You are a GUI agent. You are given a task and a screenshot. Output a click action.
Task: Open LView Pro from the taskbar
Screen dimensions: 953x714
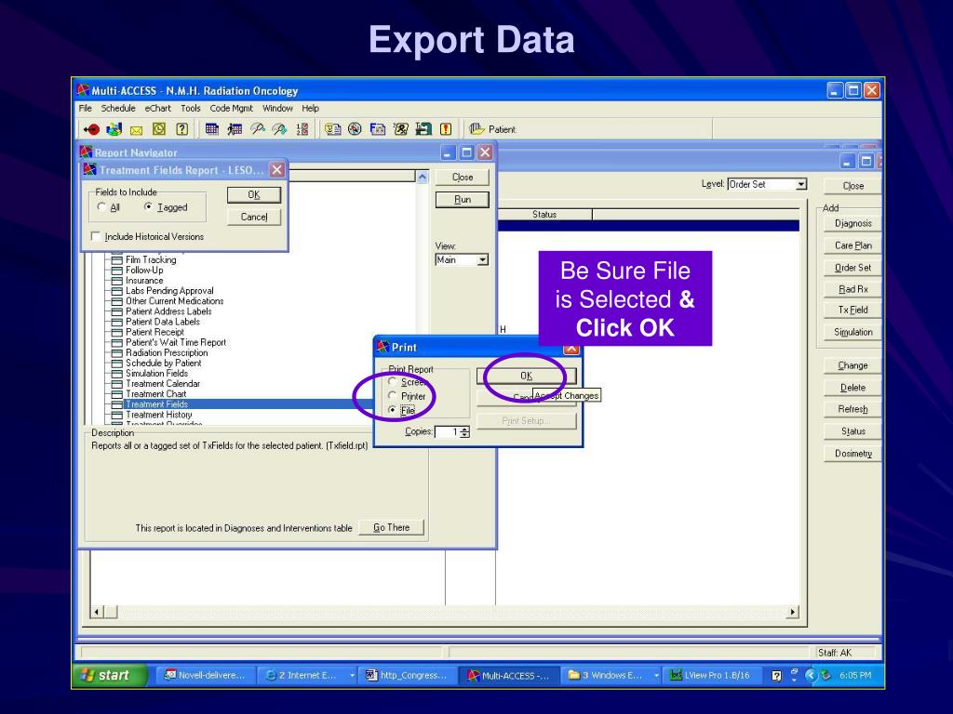(710, 675)
